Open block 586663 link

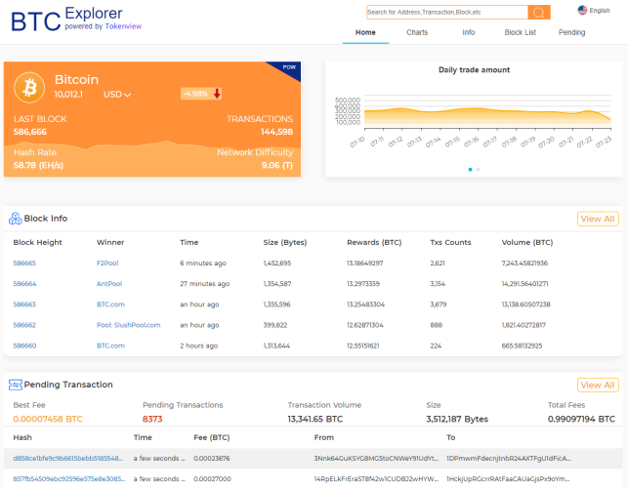[24, 305]
